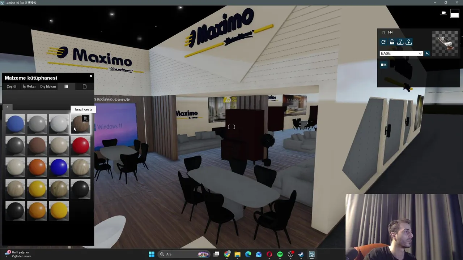Load a material set with the up-arrow bucket icon
This screenshot has width=463, height=260.
click(400, 42)
